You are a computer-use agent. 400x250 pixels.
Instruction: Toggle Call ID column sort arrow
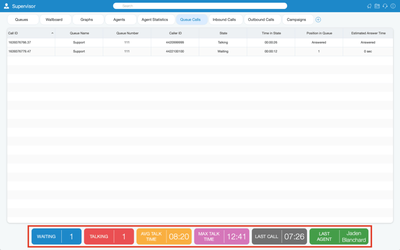click(x=52, y=33)
